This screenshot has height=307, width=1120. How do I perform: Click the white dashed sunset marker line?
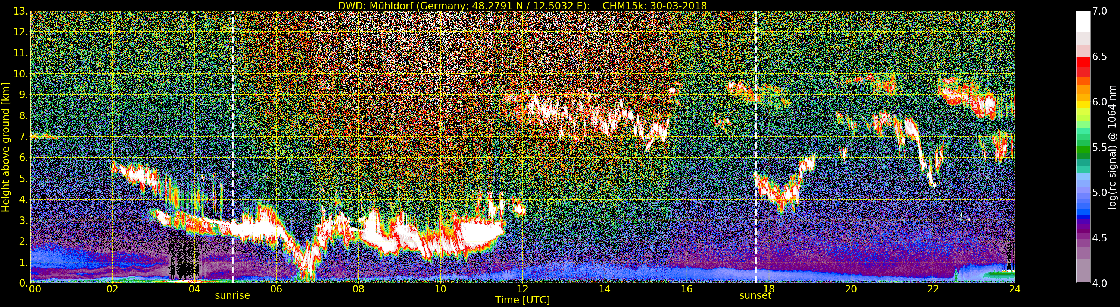[756, 147]
